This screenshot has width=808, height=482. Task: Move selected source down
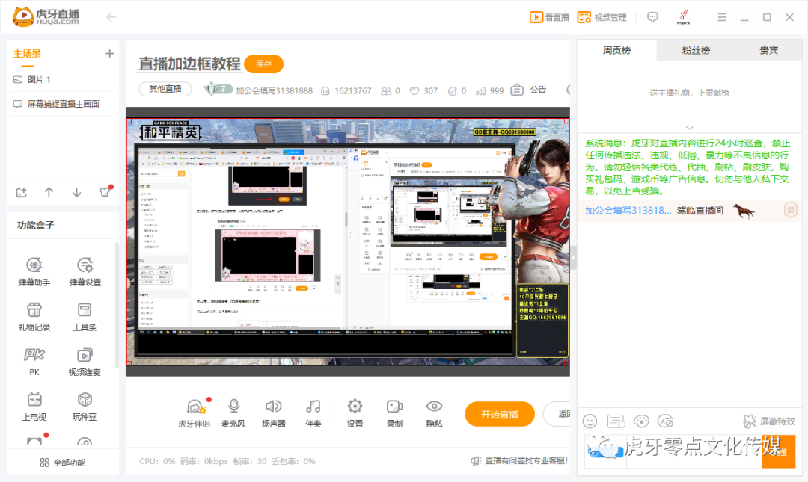(77, 192)
